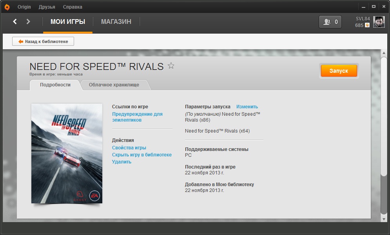
Task: Click the Назад к библиотеке button
Action: tap(43, 41)
